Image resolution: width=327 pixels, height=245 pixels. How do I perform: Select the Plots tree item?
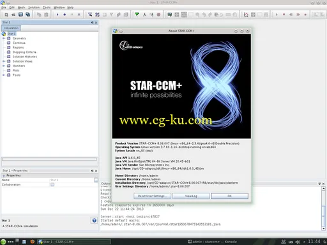pyautogui.click(x=16, y=70)
